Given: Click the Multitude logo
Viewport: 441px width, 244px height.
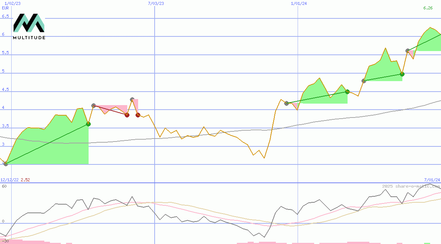Looking at the screenshot, I should point(29,26).
